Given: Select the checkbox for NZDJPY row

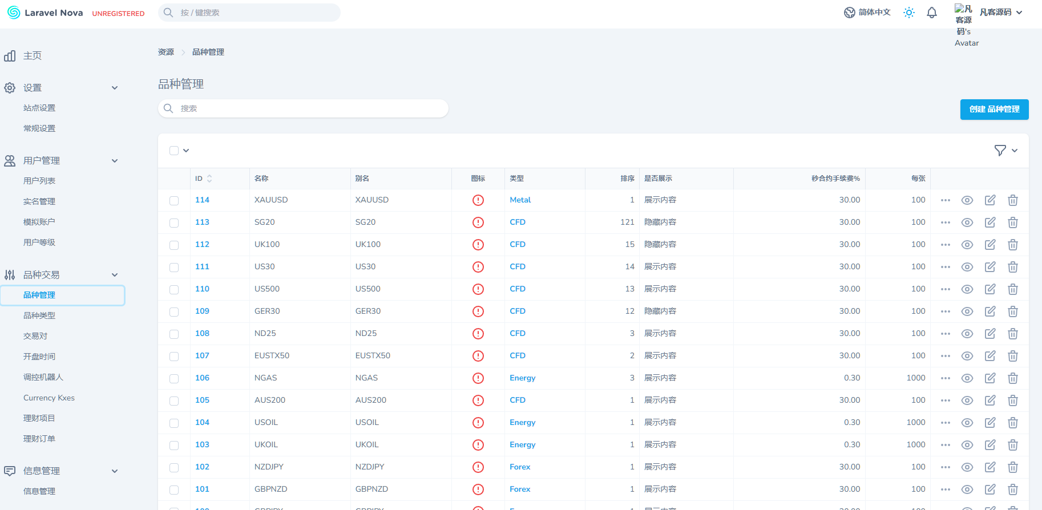Looking at the screenshot, I should tap(174, 468).
